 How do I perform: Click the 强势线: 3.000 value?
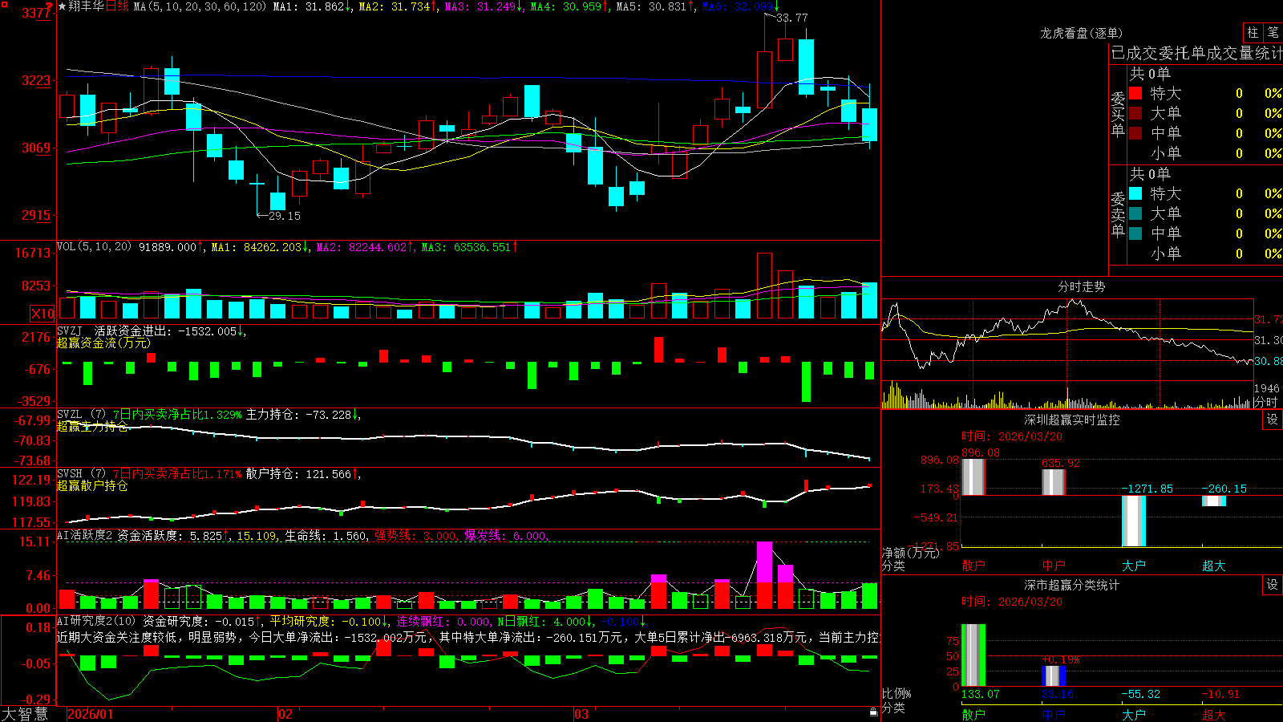point(416,535)
